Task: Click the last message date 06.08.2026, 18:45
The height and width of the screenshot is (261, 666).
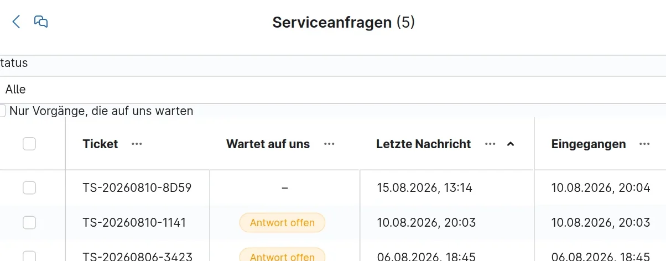Action: (x=426, y=256)
